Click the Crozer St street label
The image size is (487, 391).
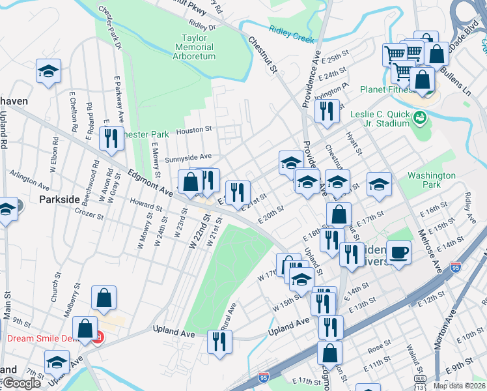coord(89,214)
